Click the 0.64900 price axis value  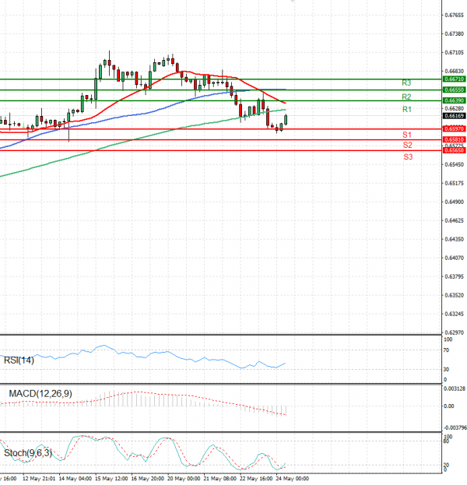coord(455,202)
